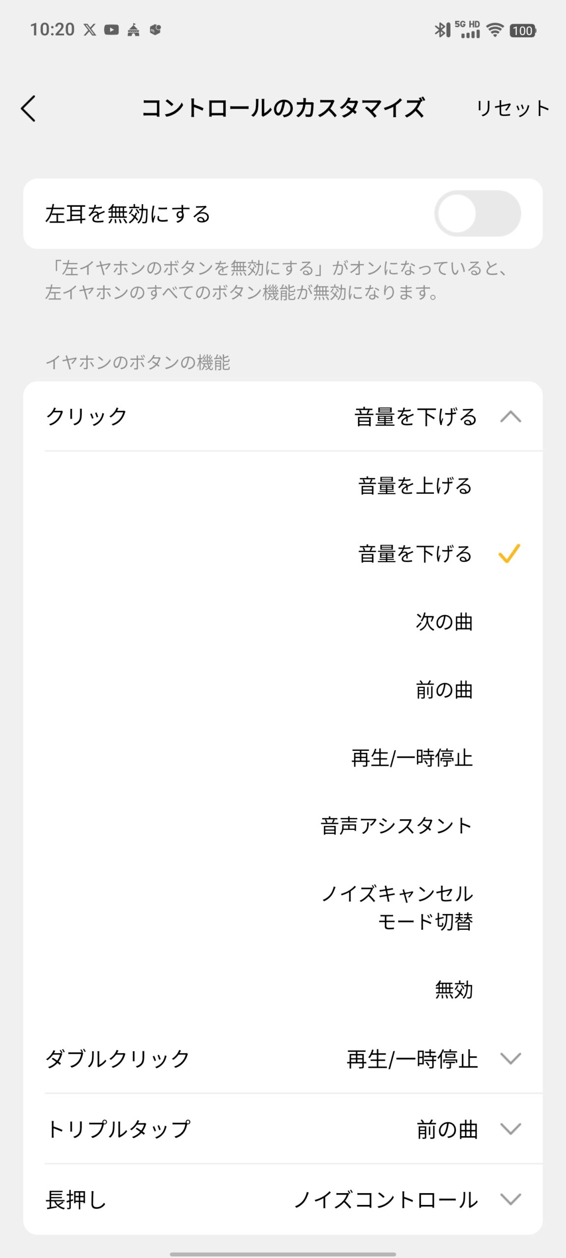Choose 次の曲 from the list
Screen dimensions: 566x1258
444,622
